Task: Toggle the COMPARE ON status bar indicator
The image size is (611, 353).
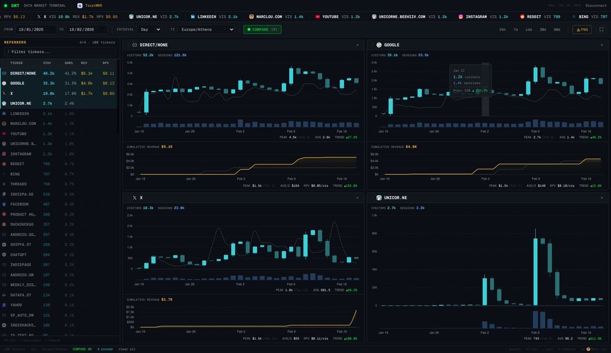Action: (x=83, y=349)
